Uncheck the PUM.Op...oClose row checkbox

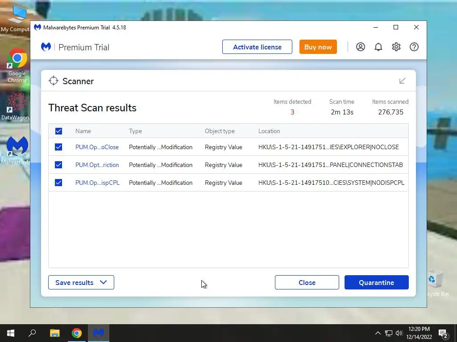(58, 147)
